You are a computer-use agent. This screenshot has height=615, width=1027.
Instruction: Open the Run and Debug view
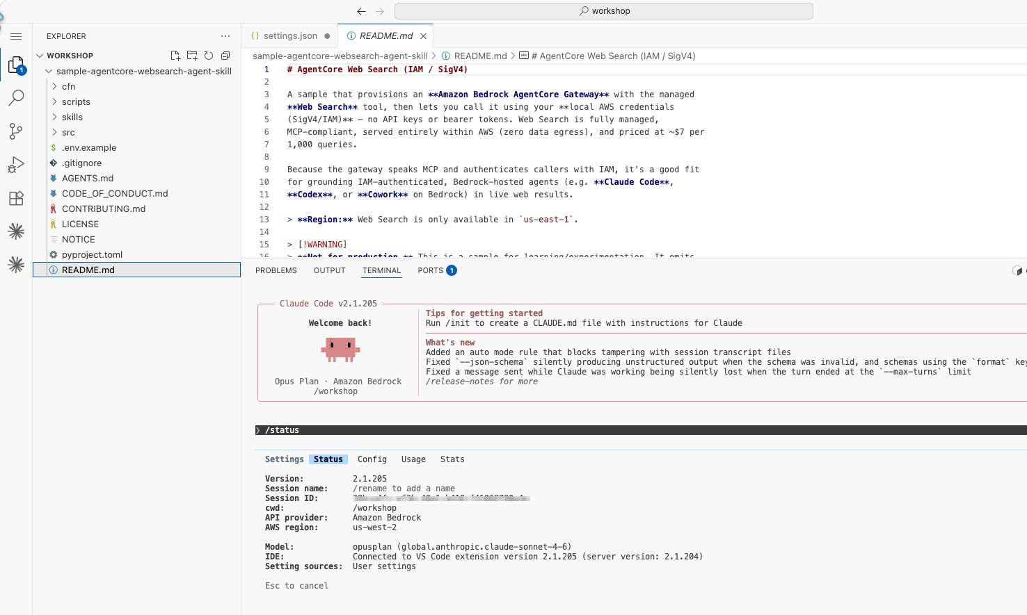16,165
